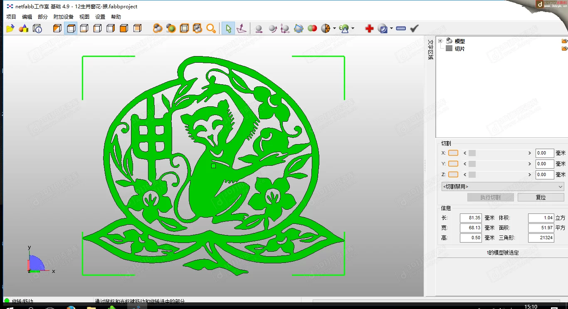Viewport: 568px width, 309px height.
Task: Open the dropdown beside the analysis icon
Action: pos(353,28)
